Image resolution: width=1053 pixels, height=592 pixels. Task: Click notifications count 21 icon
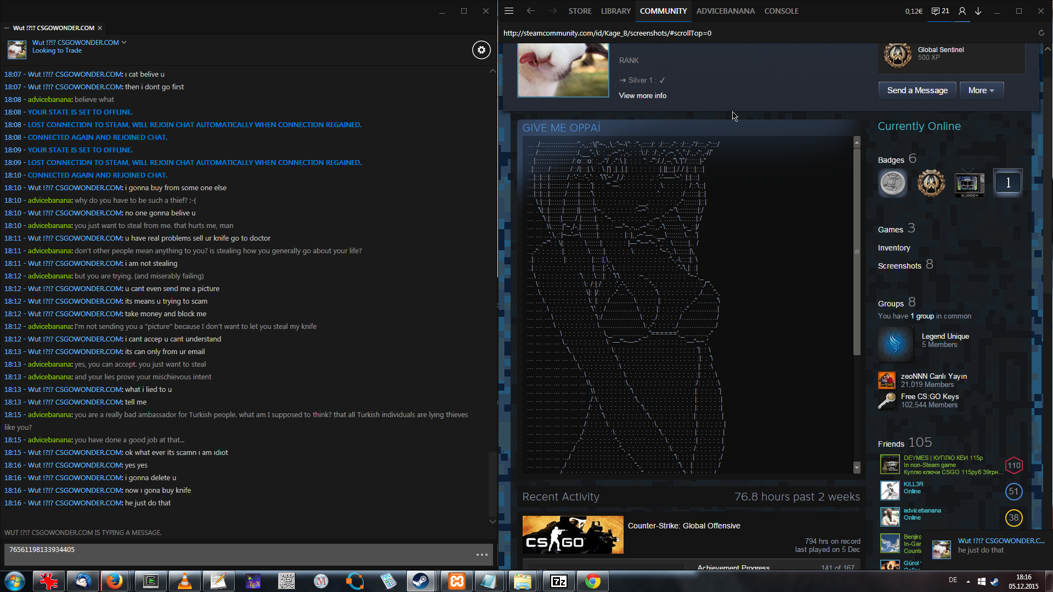pyautogui.click(x=940, y=11)
